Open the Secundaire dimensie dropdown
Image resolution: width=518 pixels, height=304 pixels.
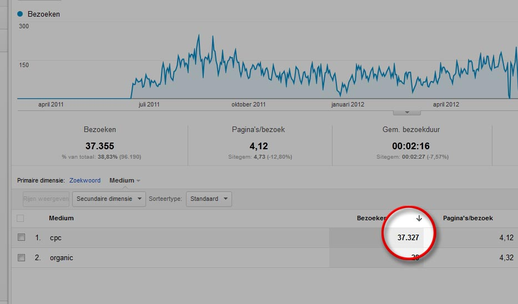108,199
